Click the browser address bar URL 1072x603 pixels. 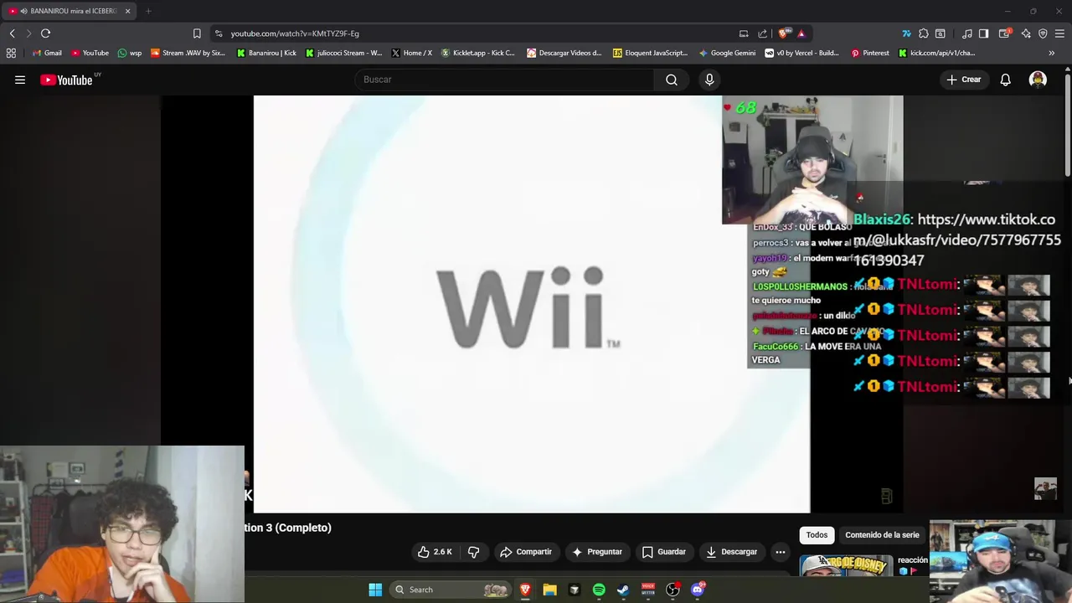point(295,33)
